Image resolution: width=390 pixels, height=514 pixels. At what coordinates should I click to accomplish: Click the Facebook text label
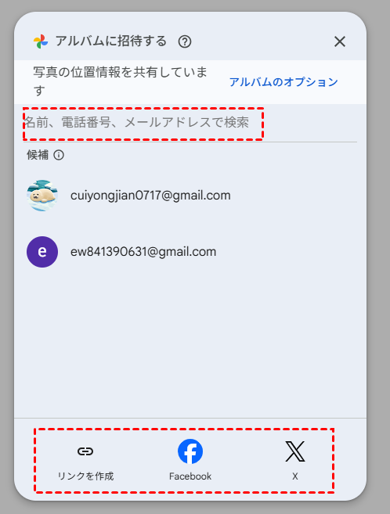[190, 476]
